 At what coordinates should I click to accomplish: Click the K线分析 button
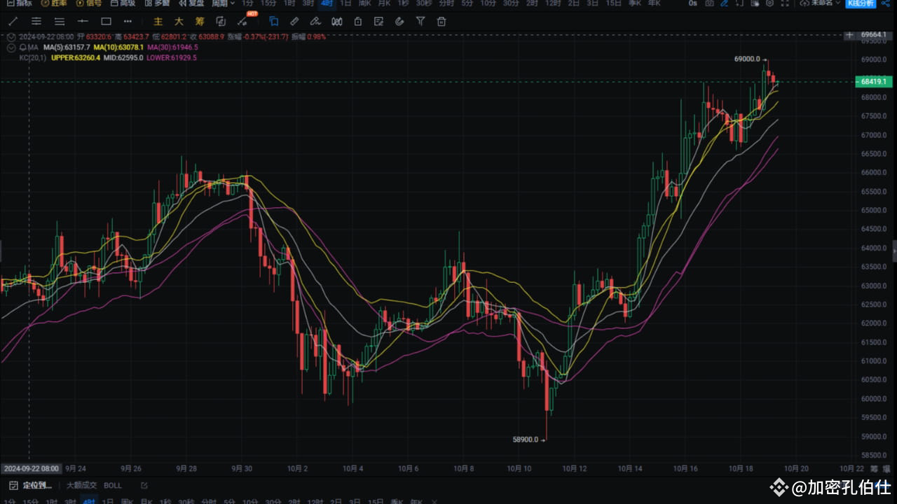[860, 3]
